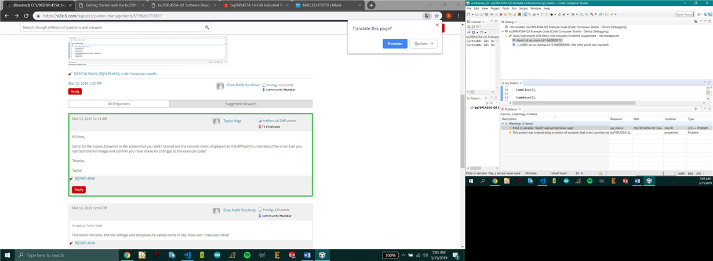Open the Windows notification center
The width and height of the screenshot is (713, 261).
456,255
